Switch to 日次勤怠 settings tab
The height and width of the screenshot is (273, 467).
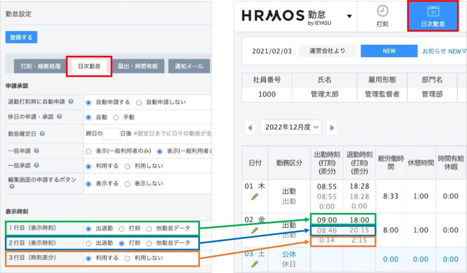[89, 66]
